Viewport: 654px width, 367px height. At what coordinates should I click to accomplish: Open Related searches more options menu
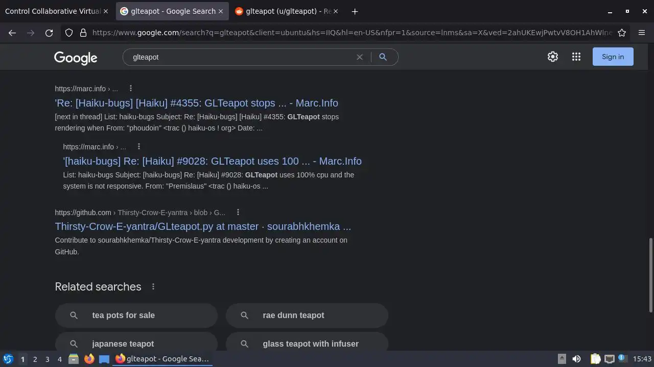[153, 286]
